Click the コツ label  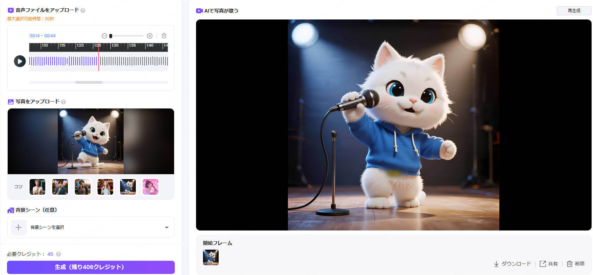tap(18, 187)
